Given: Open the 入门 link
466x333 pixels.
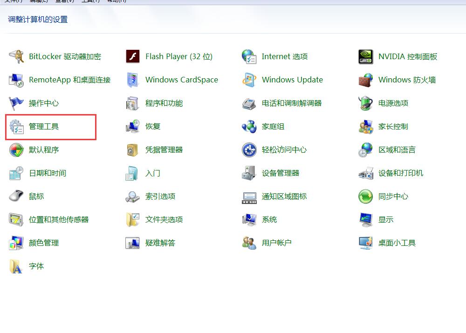Looking at the screenshot, I should (153, 173).
